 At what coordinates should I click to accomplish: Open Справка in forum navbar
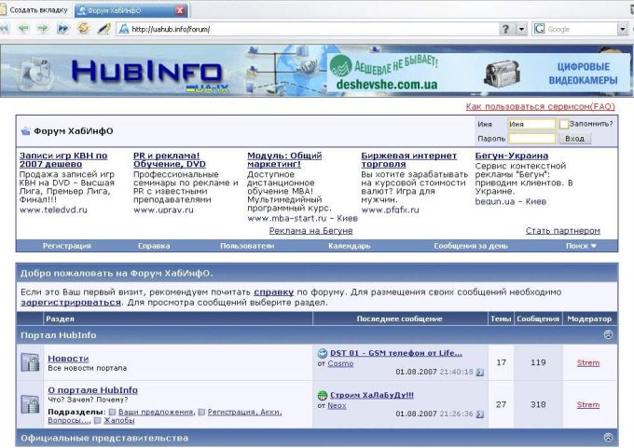(x=154, y=246)
